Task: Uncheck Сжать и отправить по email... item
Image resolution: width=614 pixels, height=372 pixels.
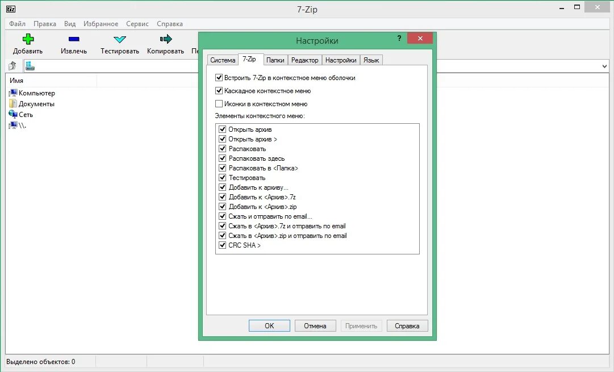Action: 223,216
